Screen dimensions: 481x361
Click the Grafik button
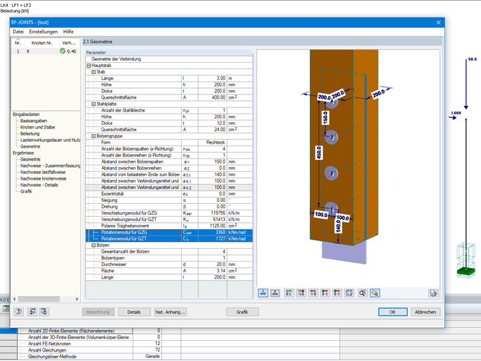(x=242, y=312)
